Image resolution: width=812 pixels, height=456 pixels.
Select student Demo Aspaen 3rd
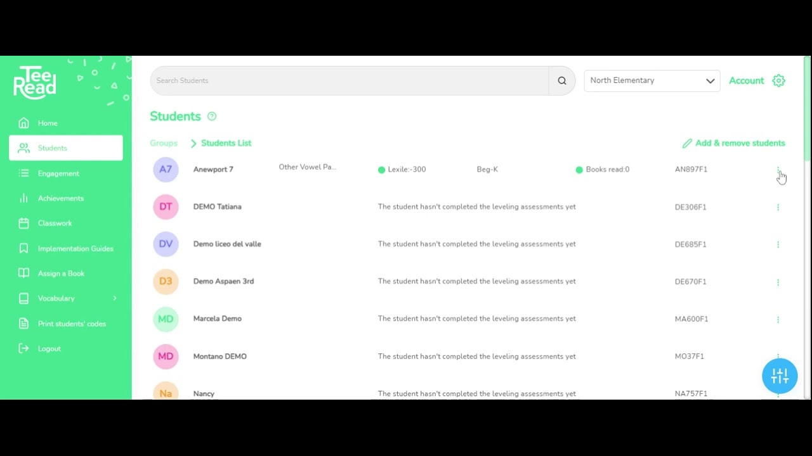(x=223, y=282)
